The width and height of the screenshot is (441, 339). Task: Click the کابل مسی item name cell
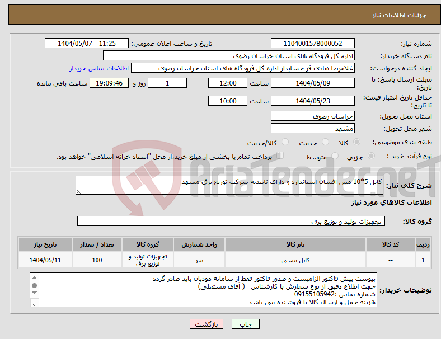click(295, 260)
